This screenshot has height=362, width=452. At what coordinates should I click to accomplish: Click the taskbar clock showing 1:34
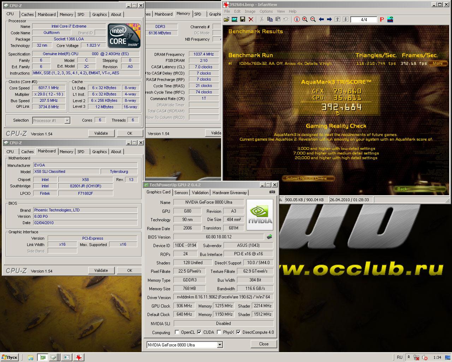coord(437,357)
